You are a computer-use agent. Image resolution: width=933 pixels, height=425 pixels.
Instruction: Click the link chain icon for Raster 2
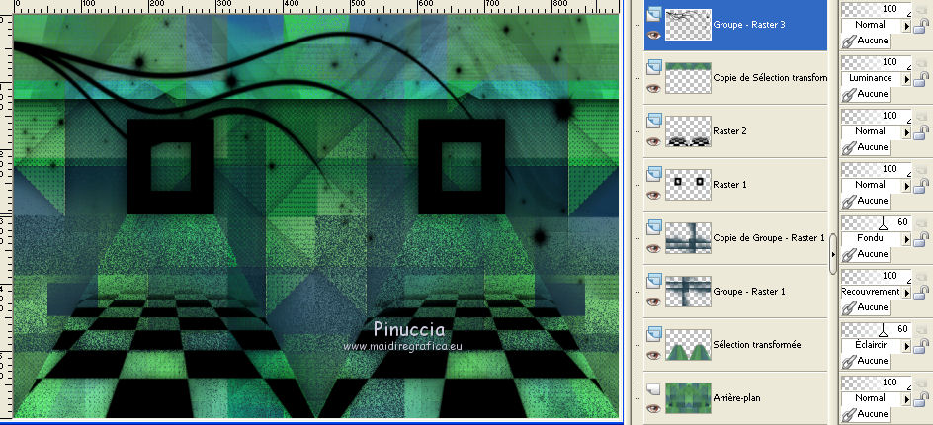coord(849,147)
